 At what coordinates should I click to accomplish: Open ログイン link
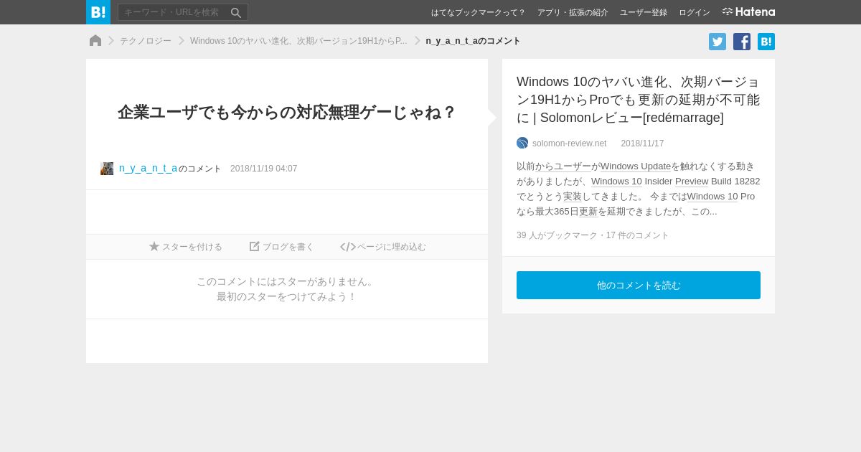[x=695, y=12]
